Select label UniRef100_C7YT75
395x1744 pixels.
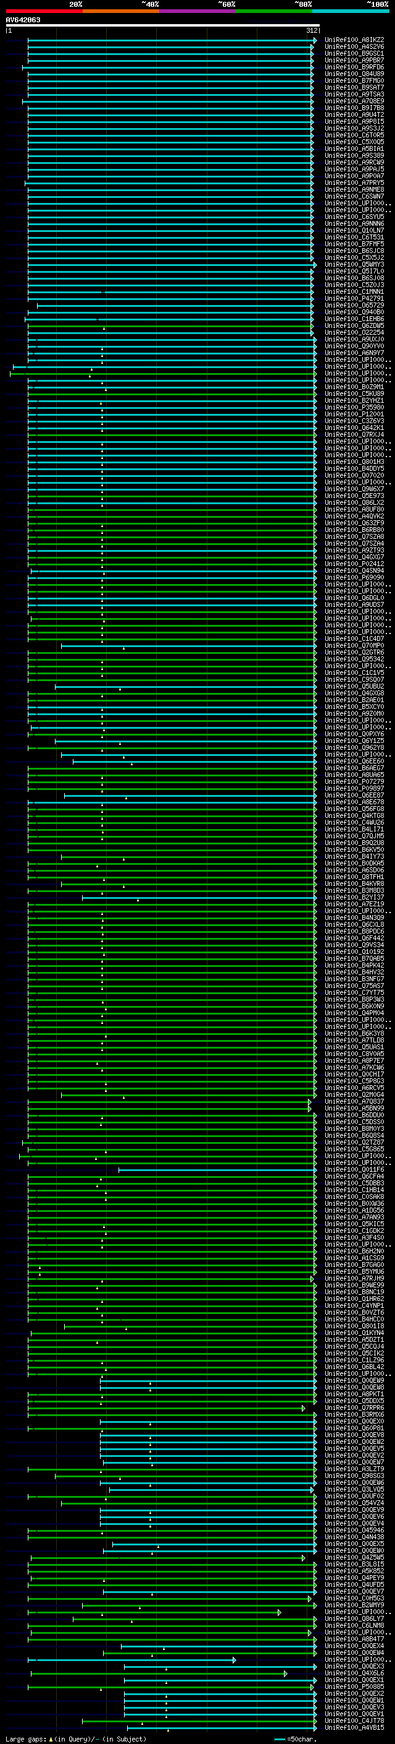(354, 992)
